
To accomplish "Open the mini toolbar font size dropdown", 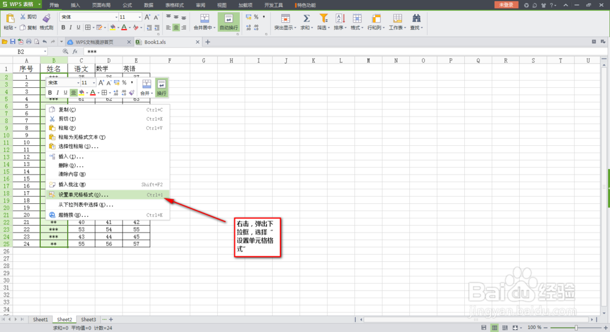I will [93, 83].
